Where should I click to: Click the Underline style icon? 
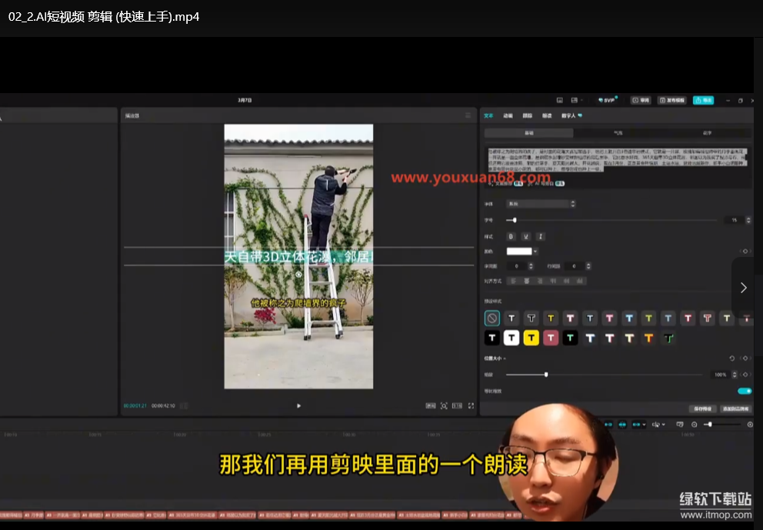click(525, 236)
